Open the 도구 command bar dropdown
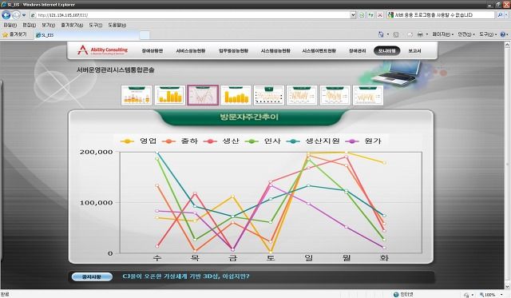Viewport: 511px width, 298px height. (x=488, y=34)
